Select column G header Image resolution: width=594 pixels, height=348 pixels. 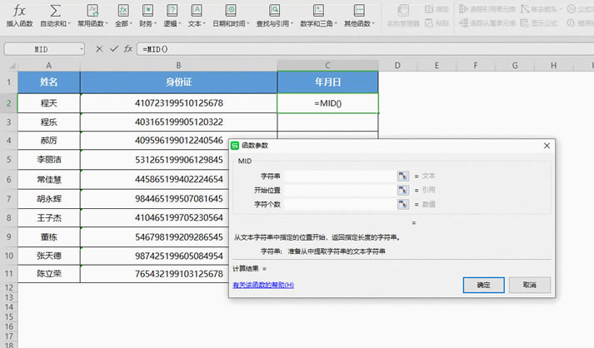(x=515, y=66)
